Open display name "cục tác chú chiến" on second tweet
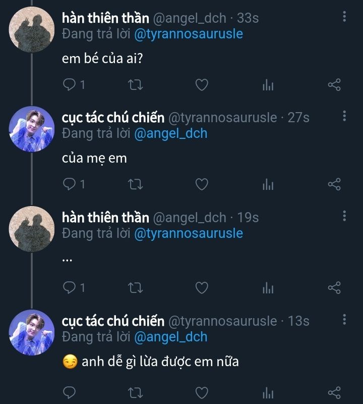The height and width of the screenshot is (404, 363). (x=113, y=118)
